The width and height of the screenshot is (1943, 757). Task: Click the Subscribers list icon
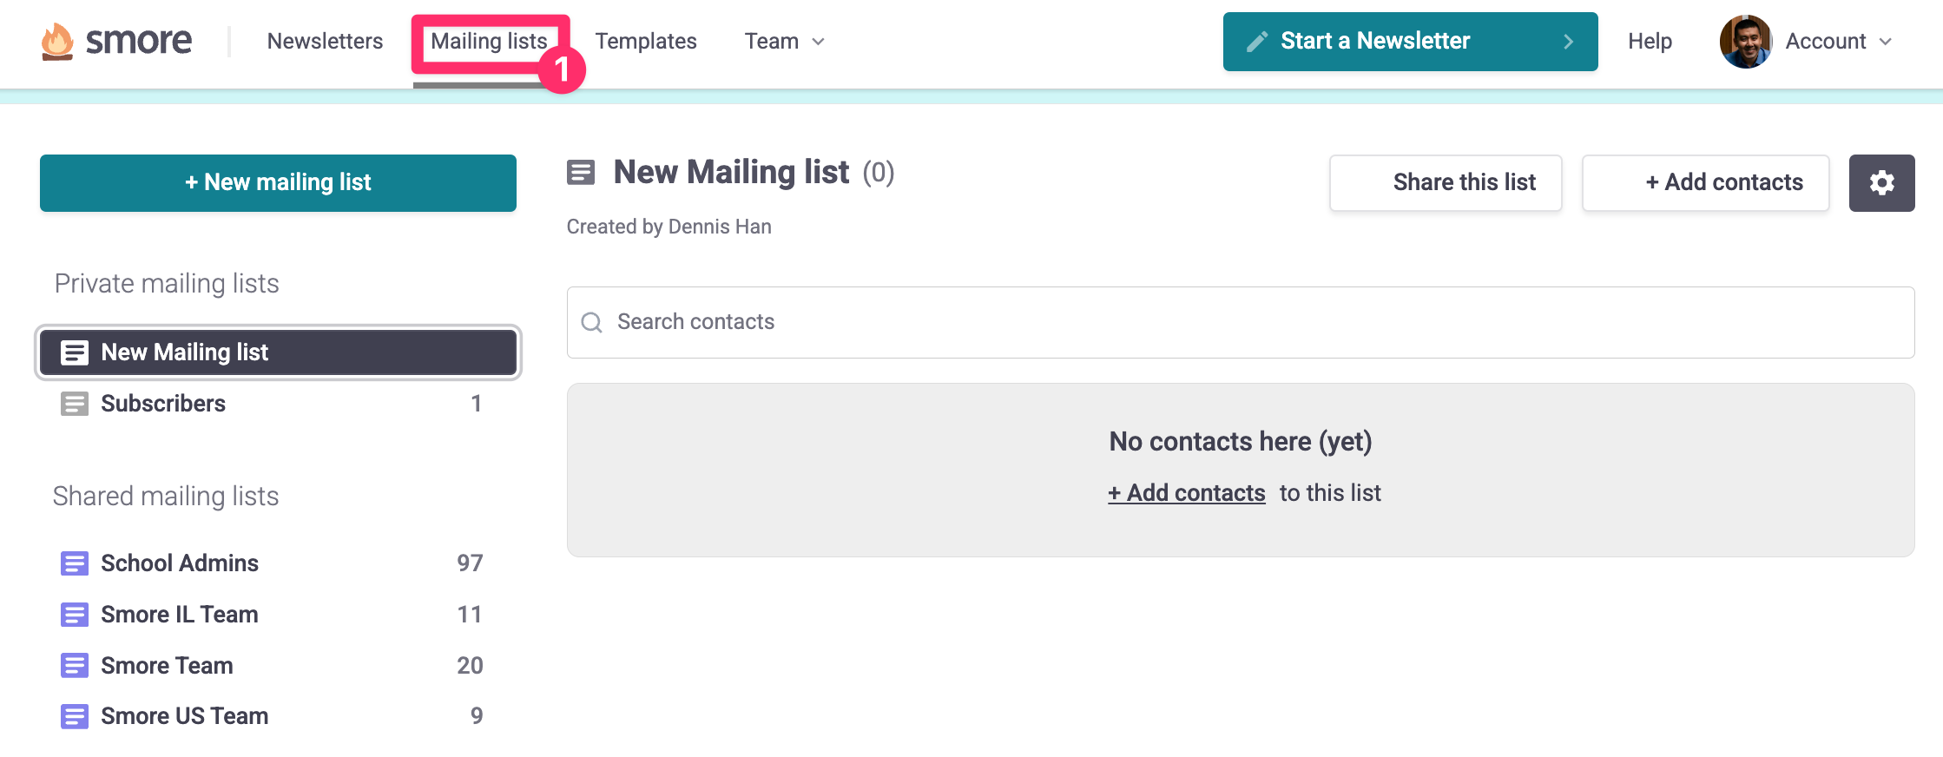pos(75,404)
